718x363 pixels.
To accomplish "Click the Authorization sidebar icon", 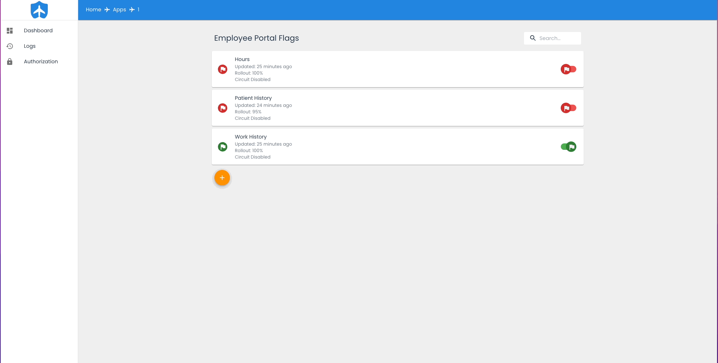I will [10, 61].
